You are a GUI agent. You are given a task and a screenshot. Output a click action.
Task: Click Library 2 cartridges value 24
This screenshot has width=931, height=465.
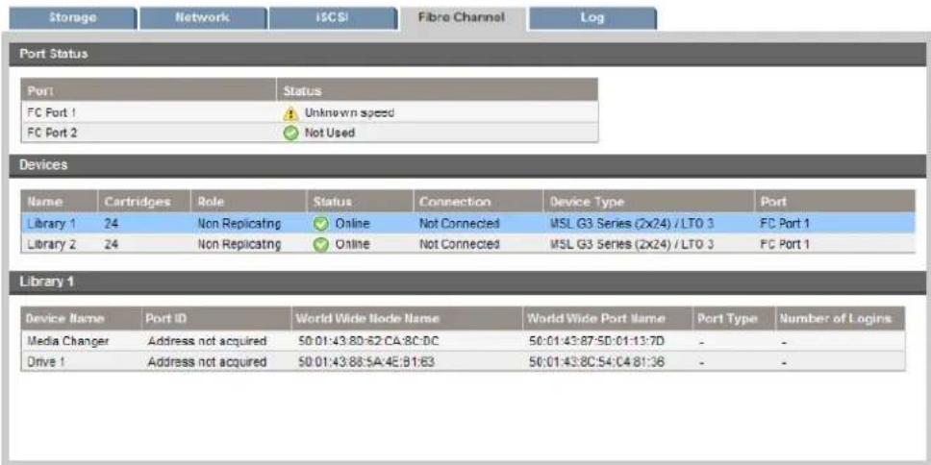[110, 244]
